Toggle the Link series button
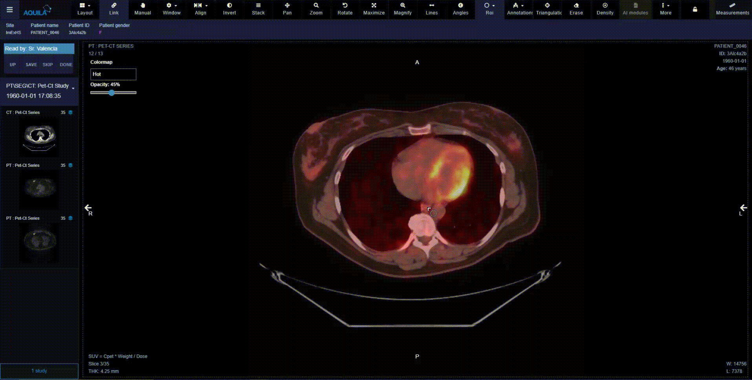The image size is (752, 380). (114, 9)
